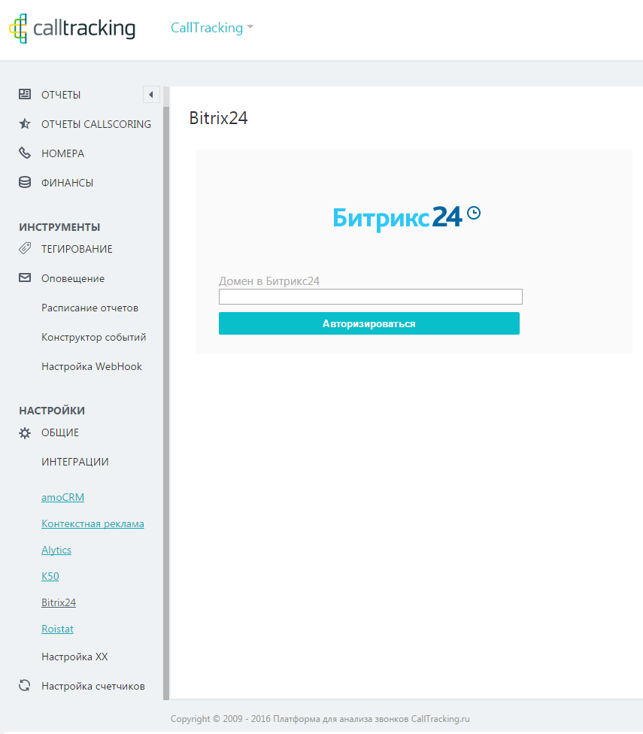Open Общие settings via the gear icon
This screenshot has width=643, height=734.
(x=23, y=432)
